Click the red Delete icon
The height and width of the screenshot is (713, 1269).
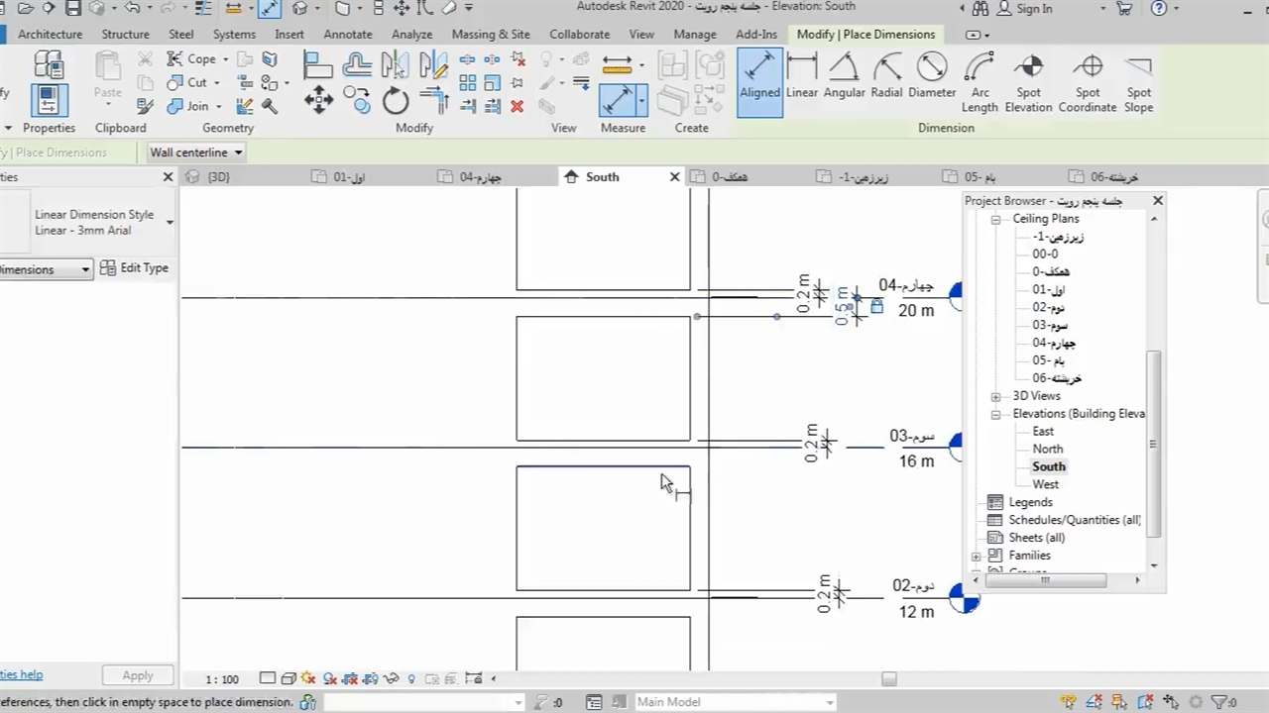click(517, 106)
